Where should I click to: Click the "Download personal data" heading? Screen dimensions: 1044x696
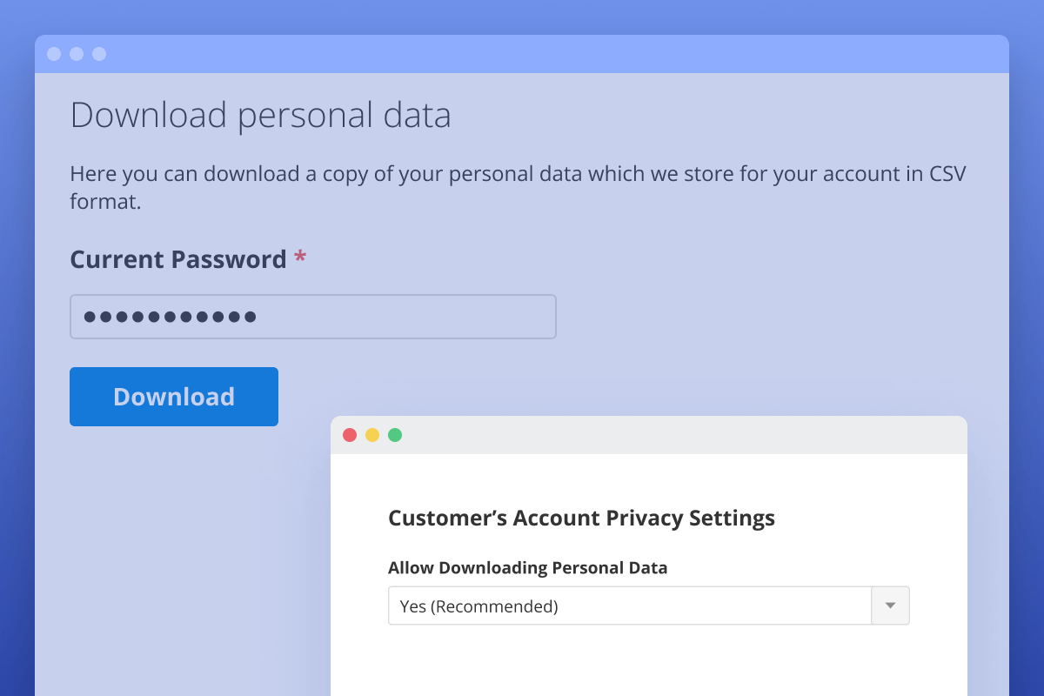pyautogui.click(x=260, y=116)
